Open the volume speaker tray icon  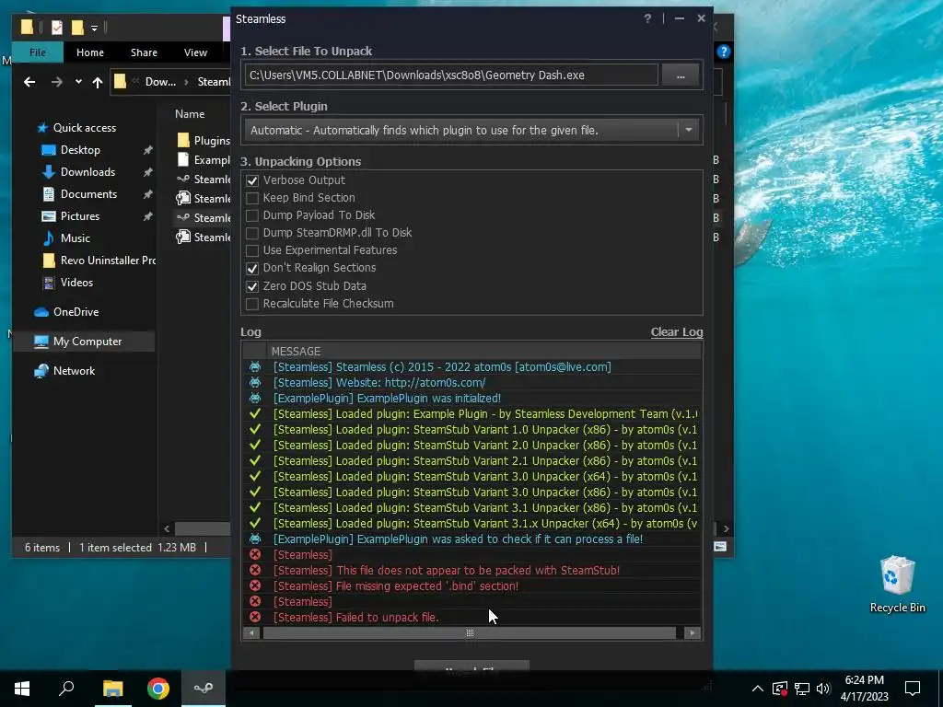click(x=823, y=689)
